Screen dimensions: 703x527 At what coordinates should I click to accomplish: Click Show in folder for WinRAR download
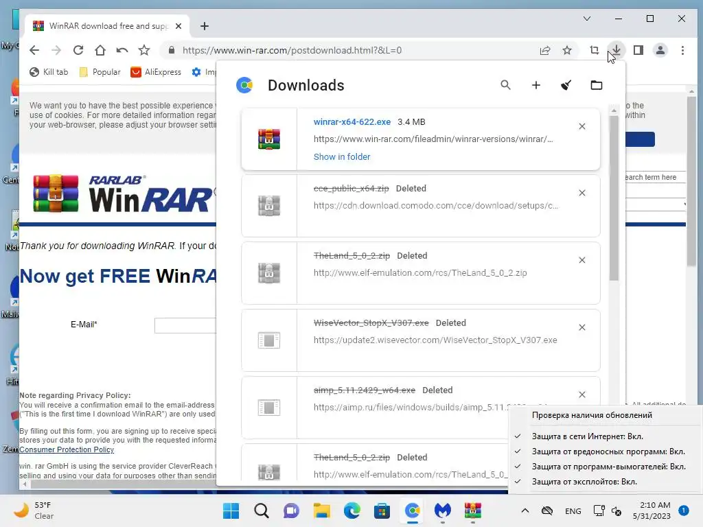click(x=342, y=157)
